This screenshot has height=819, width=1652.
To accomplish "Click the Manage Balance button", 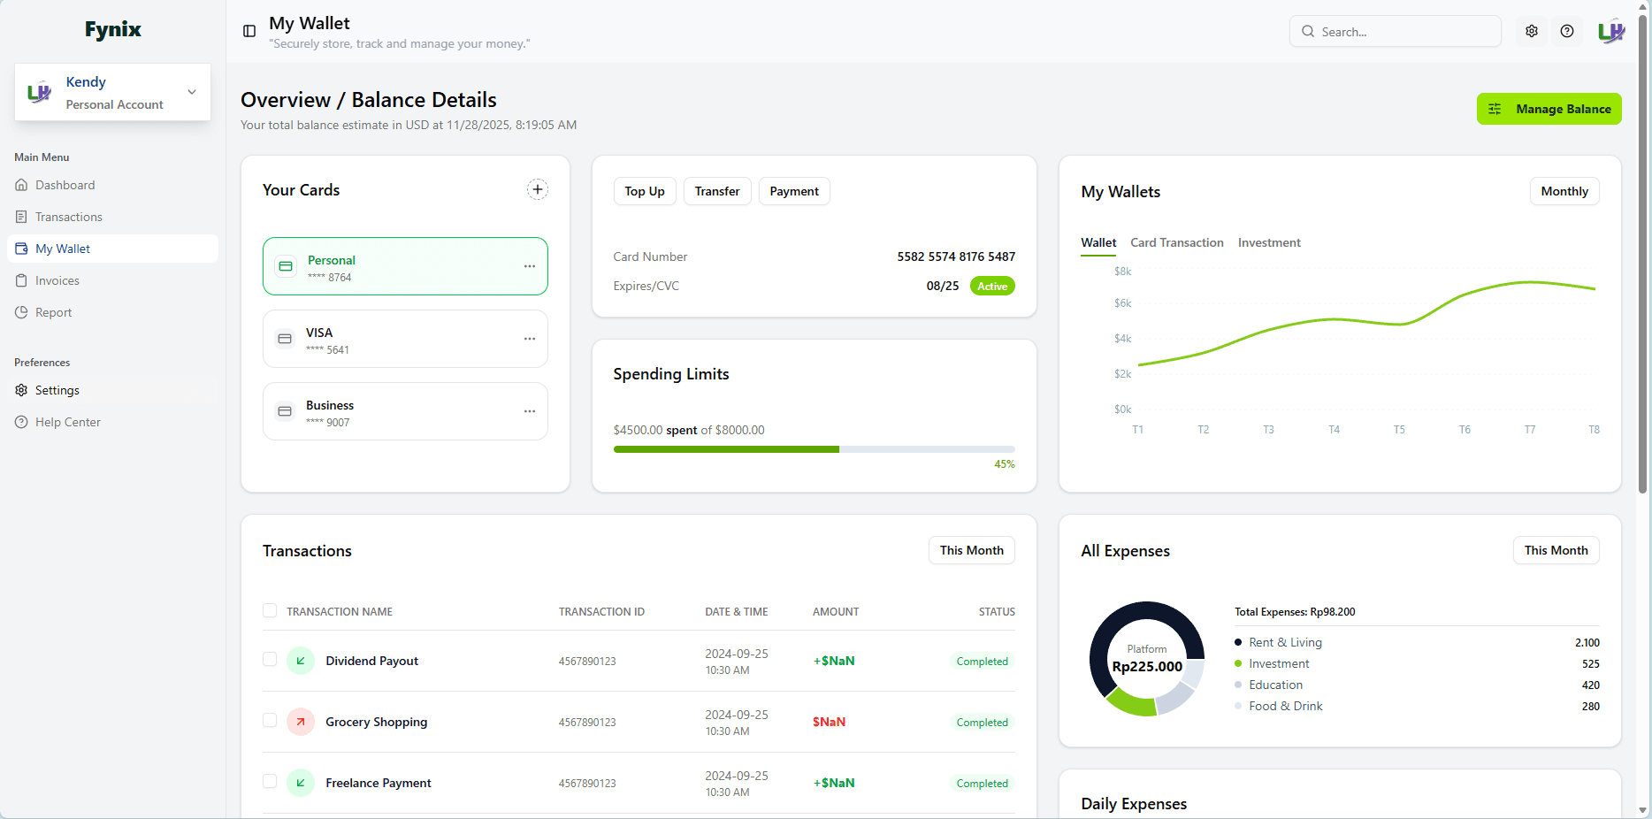I will pyautogui.click(x=1549, y=109).
